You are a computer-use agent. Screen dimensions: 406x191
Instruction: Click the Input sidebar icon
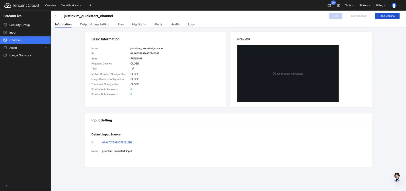tap(5, 33)
